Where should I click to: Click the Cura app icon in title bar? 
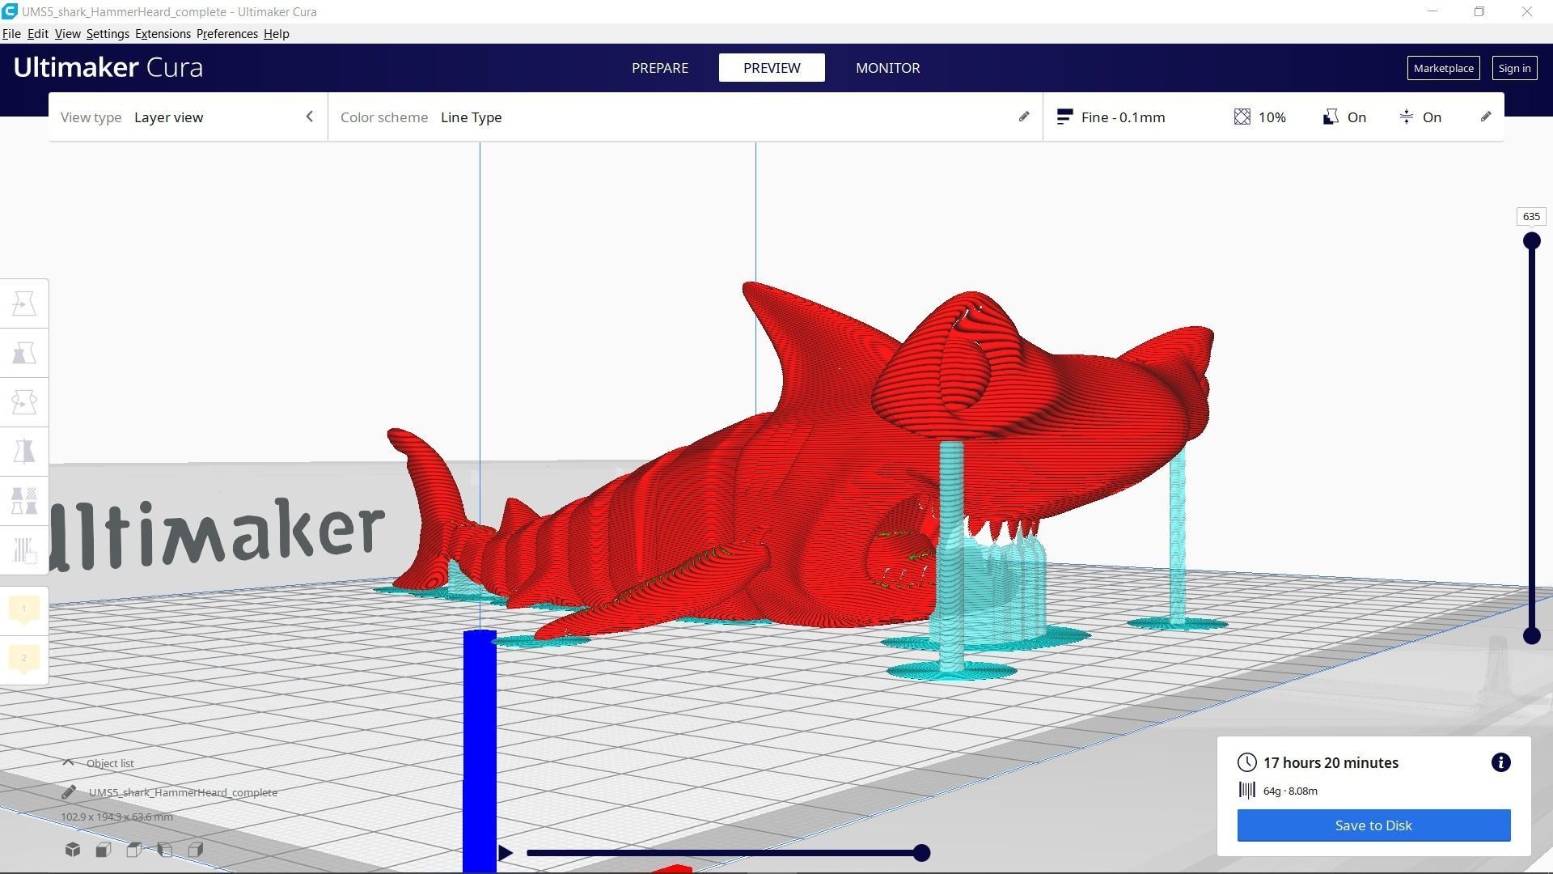(x=10, y=11)
